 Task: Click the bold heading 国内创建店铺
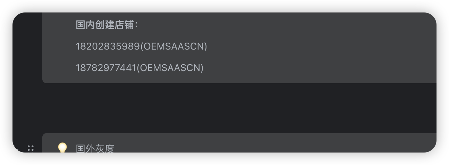(105, 25)
